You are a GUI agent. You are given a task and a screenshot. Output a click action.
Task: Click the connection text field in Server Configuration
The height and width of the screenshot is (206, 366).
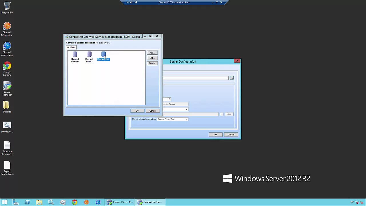pyautogui.click(x=196, y=78)
